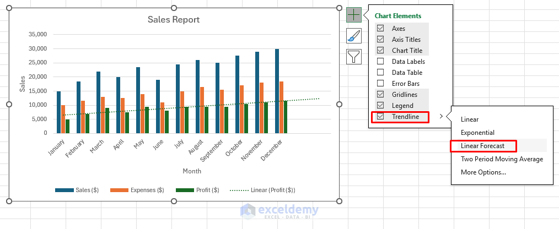559x229 pixels.
Task: Toggle the Legend checkbox
Action: pyautogui.click(x=380, y=106)
